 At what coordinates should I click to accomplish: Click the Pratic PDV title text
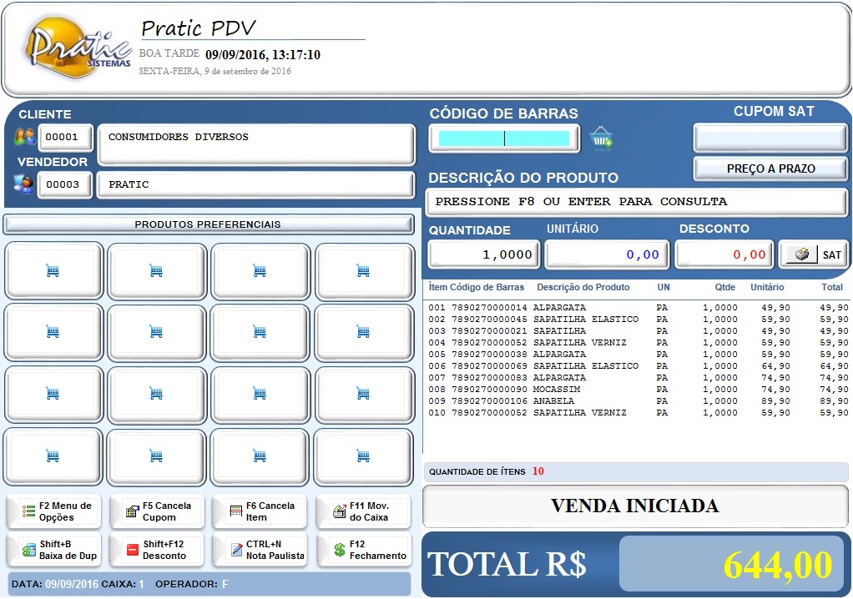pos(198,28)
